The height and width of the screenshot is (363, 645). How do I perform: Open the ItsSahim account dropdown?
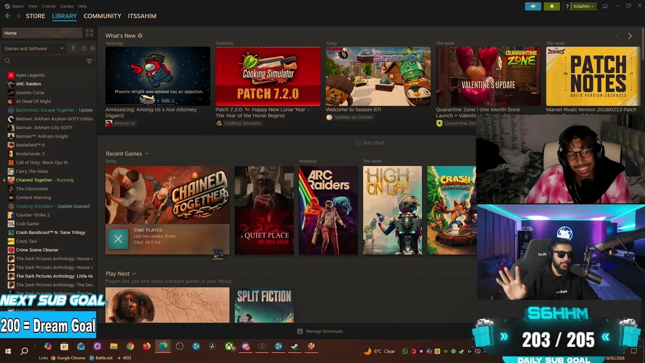coord(584,6)
